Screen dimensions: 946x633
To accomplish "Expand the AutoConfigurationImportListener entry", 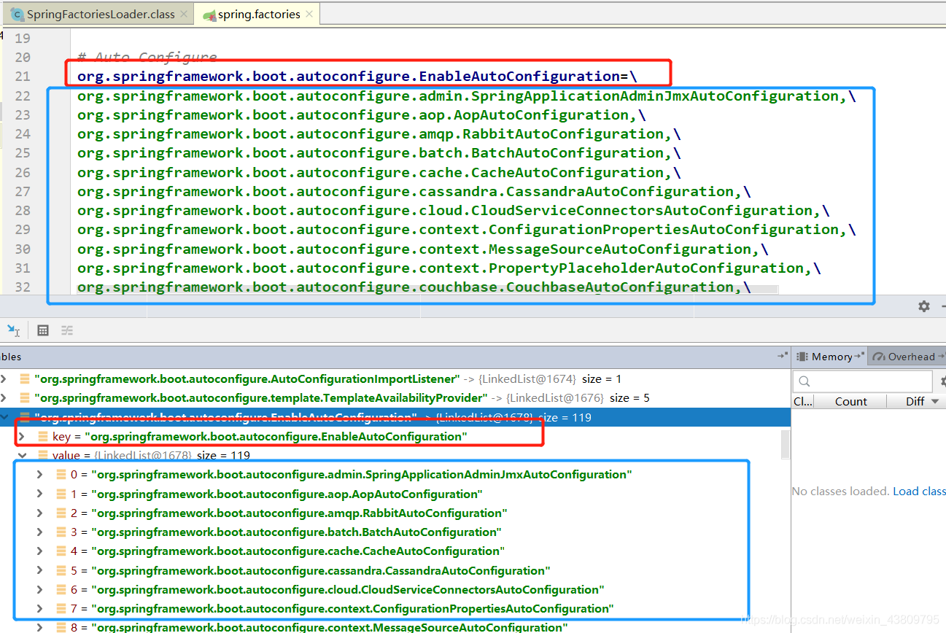I will pos(5,379).
